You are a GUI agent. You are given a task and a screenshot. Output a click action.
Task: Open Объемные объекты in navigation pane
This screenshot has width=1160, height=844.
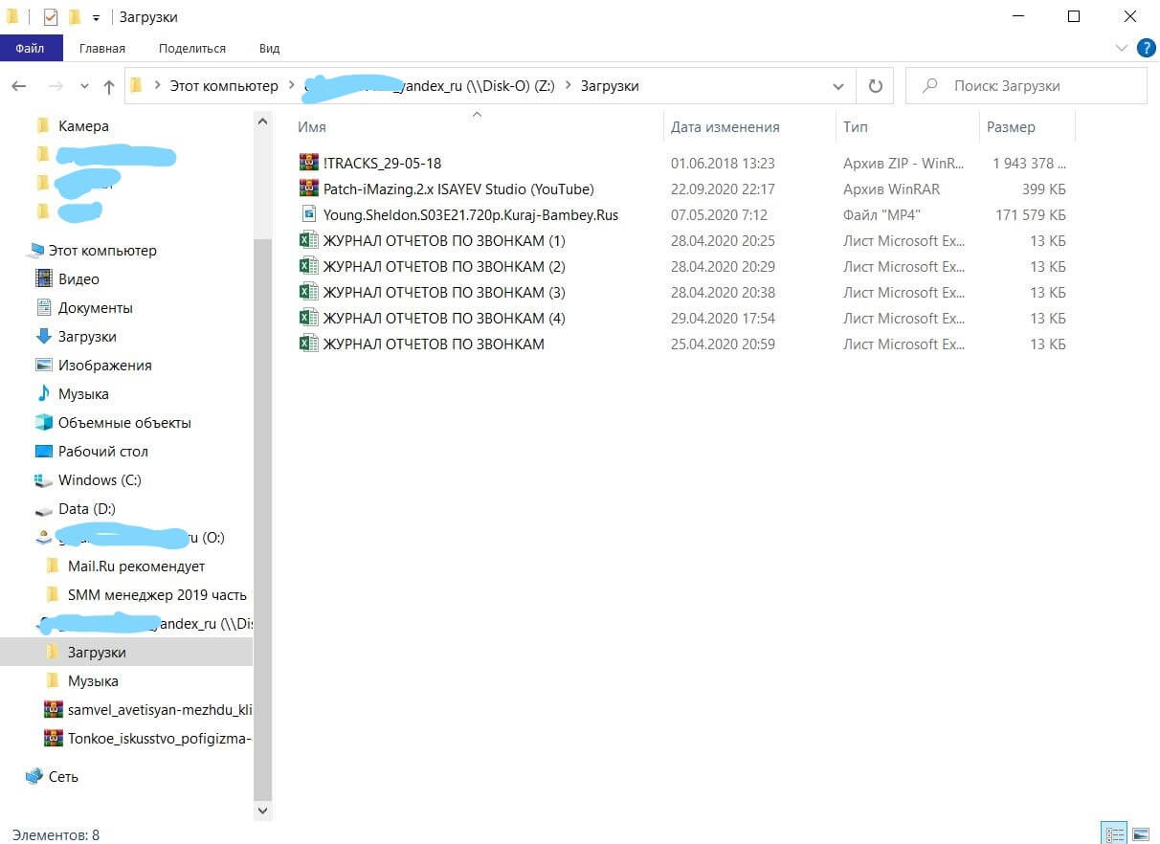click(124, 422)
